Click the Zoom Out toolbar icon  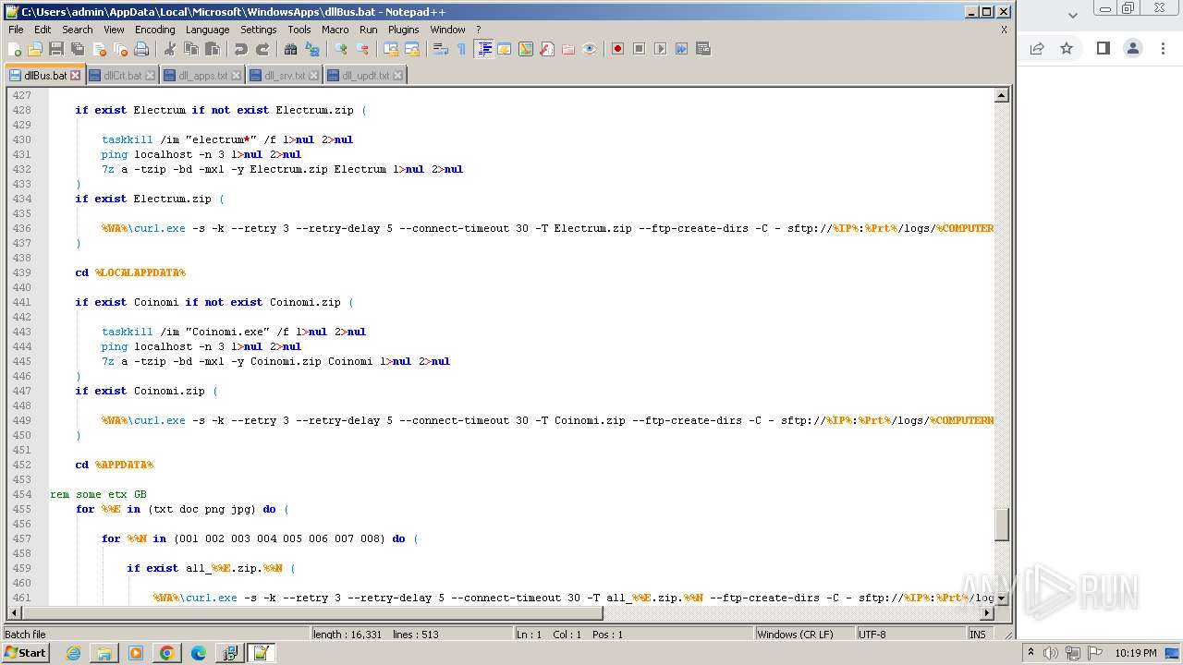(362, 49)
